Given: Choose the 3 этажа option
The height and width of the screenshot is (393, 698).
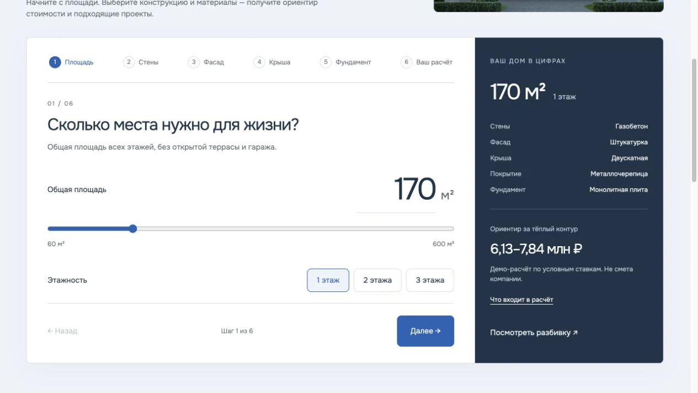Looking at the screenshot, I should (430, 280).
